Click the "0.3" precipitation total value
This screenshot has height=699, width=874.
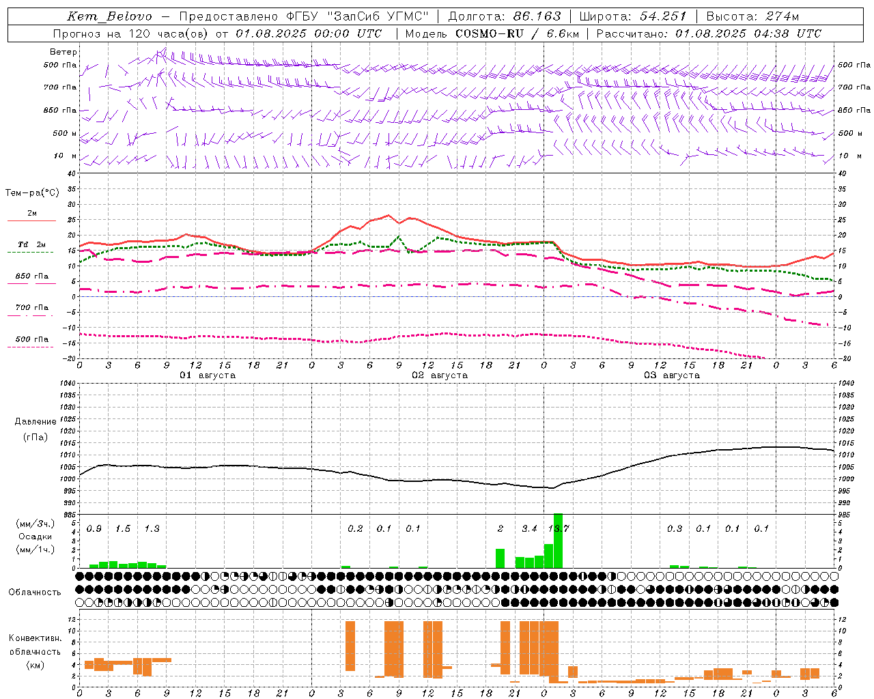click(x=675, y=529)
